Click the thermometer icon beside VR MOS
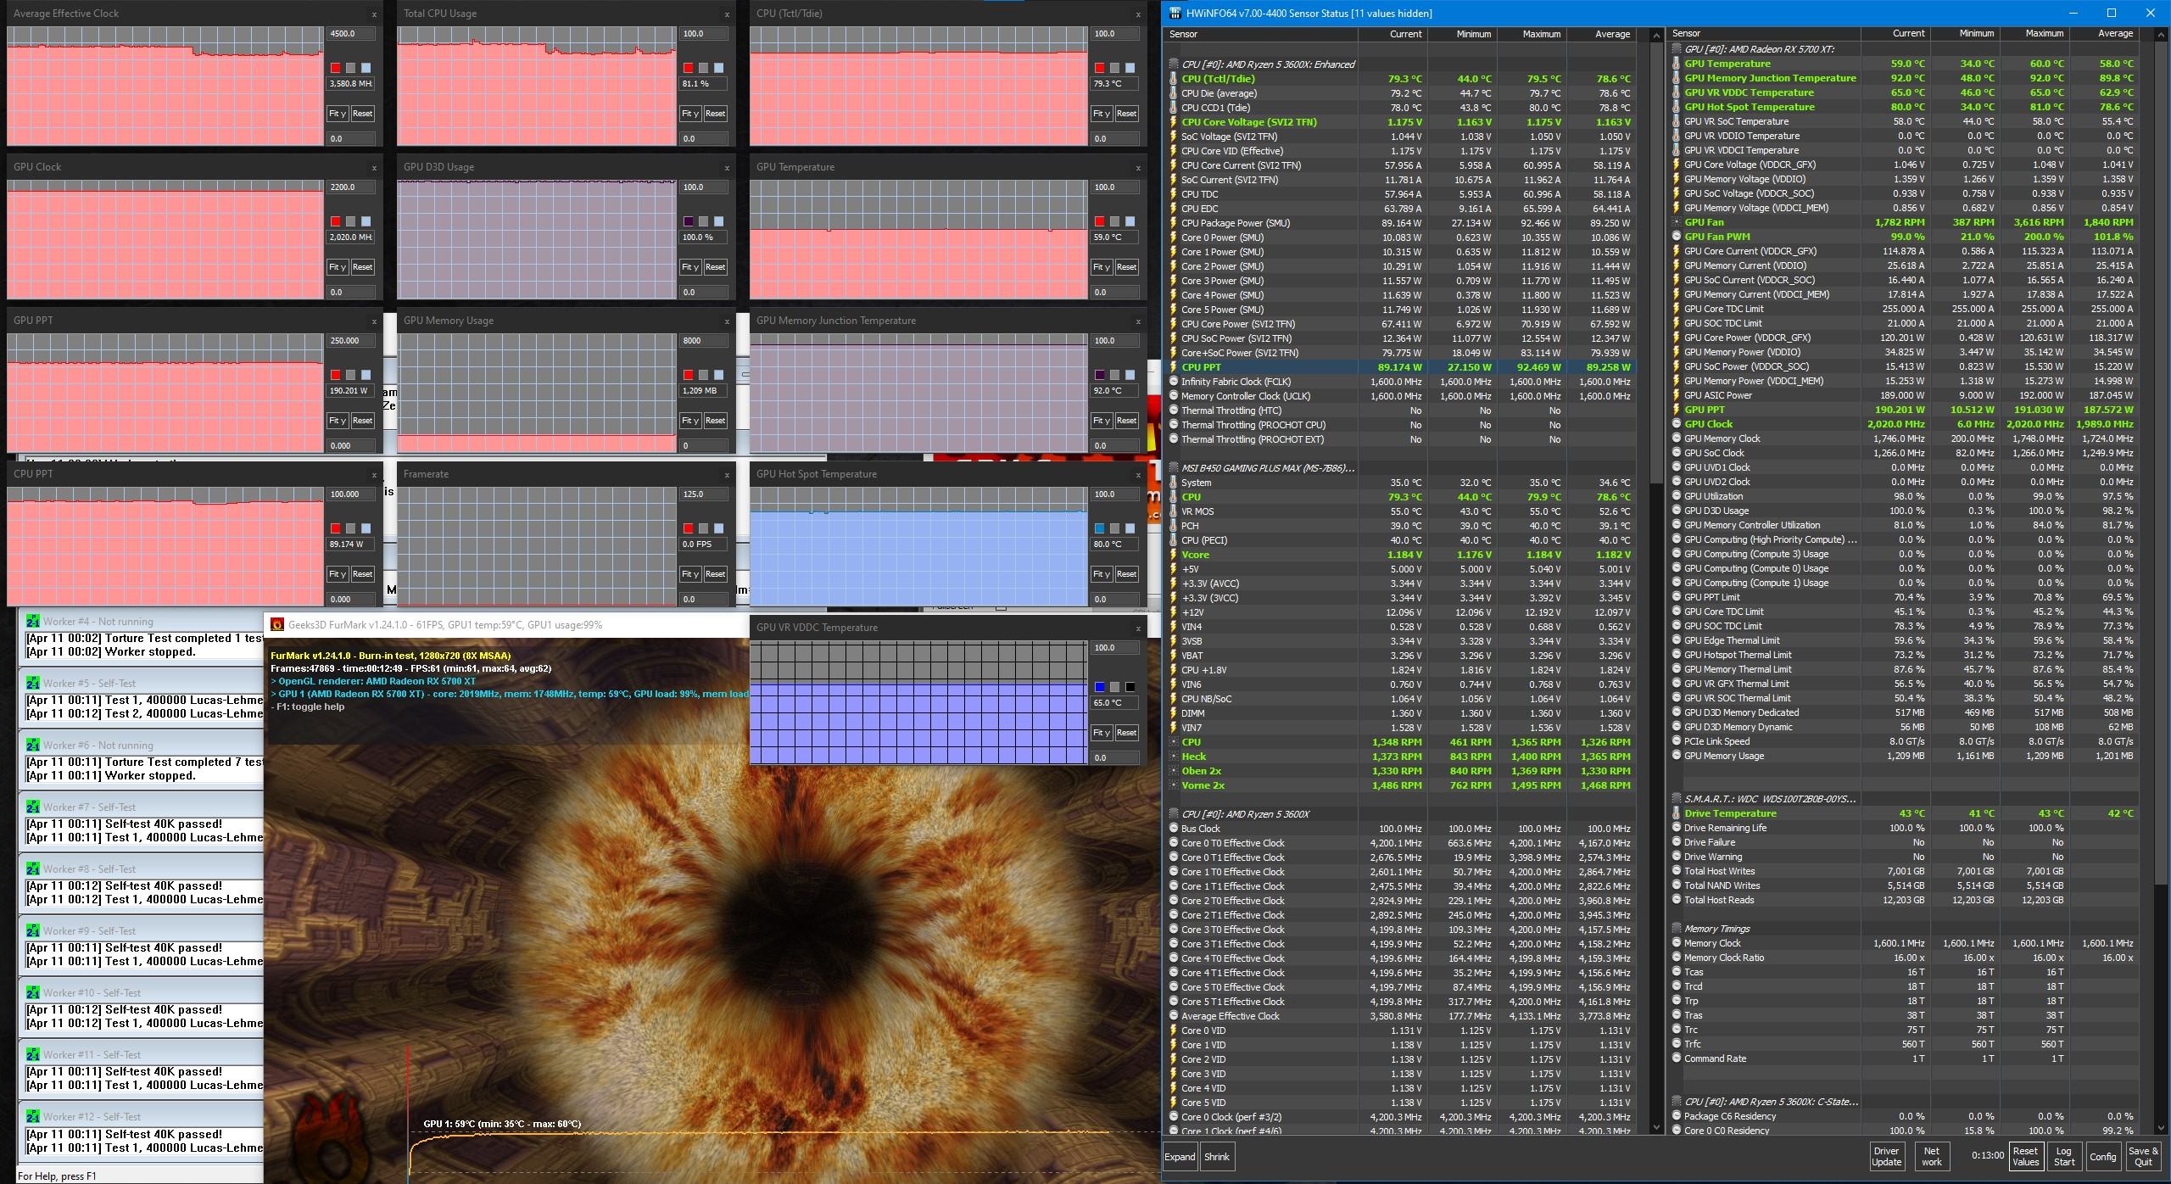The width and height of the screenshot is (2171, 1184). point(1174,511)
